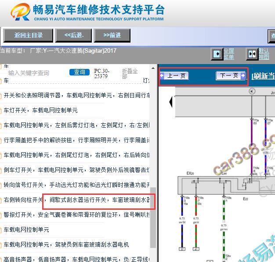Click the E44 component label in diagram
This screenshot has height=262, width=275.
click(224, 173)
